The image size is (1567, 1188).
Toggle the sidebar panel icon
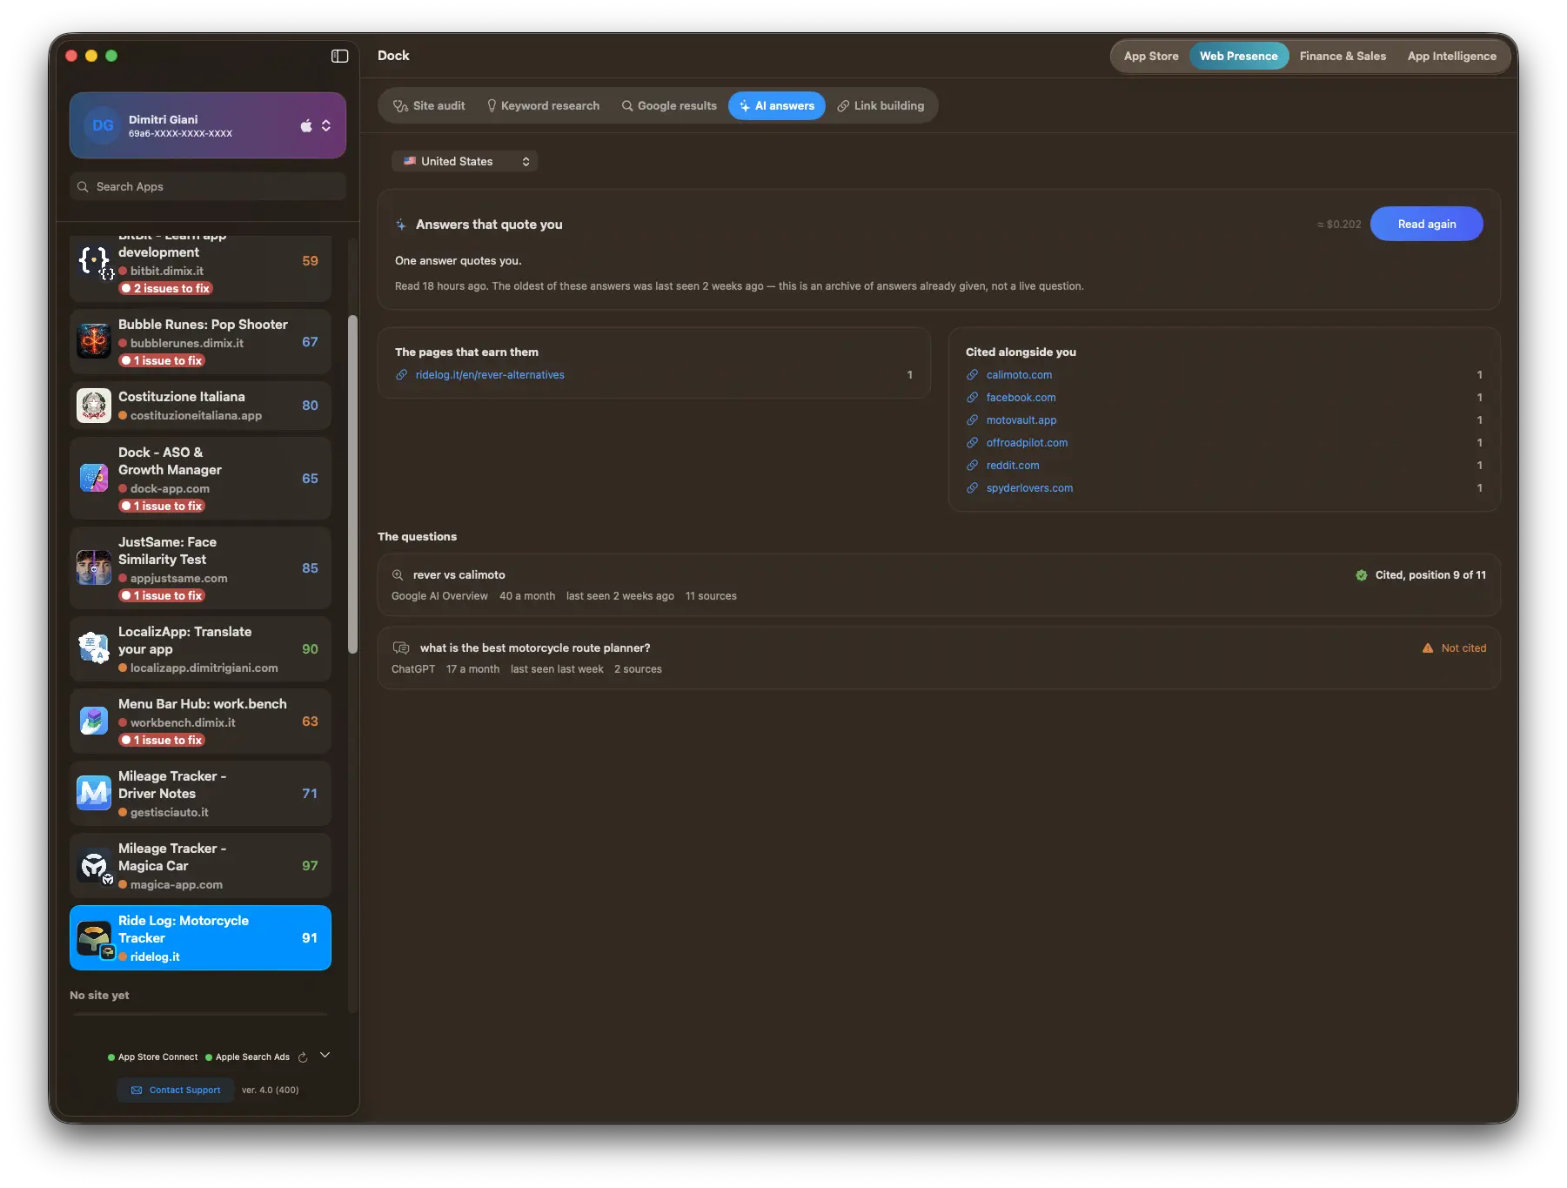pyautogui.click(x=339, y=56)
